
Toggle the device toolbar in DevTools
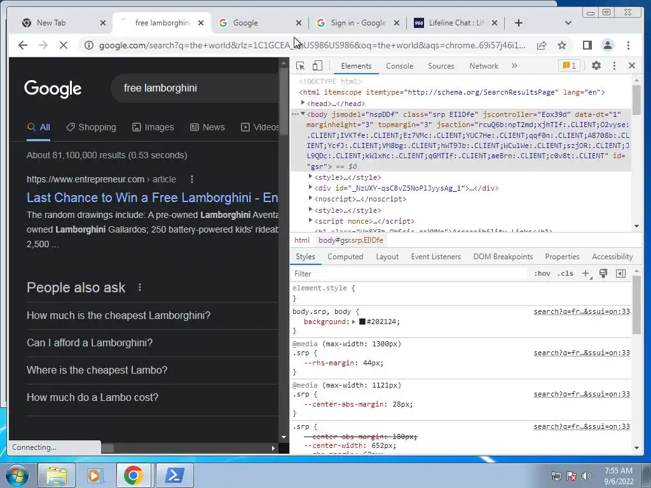click(317, 65)
